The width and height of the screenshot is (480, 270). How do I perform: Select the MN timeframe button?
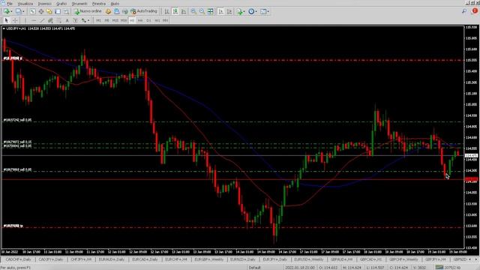coord(165,20)
